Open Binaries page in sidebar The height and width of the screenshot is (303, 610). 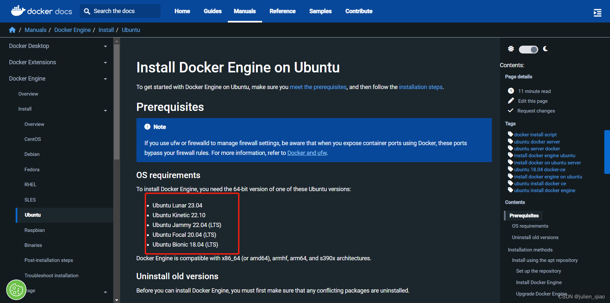pyautogui.click(x=33, y=245)
